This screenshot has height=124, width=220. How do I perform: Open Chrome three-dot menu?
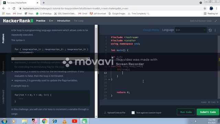pos(217,8)
